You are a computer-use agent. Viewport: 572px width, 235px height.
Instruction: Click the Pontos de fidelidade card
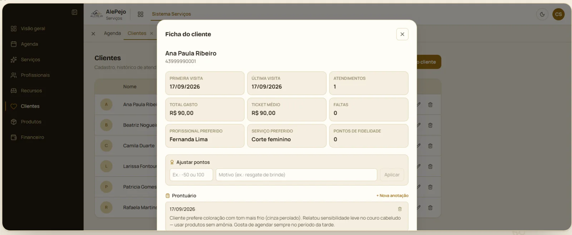(x=369, y=136)
